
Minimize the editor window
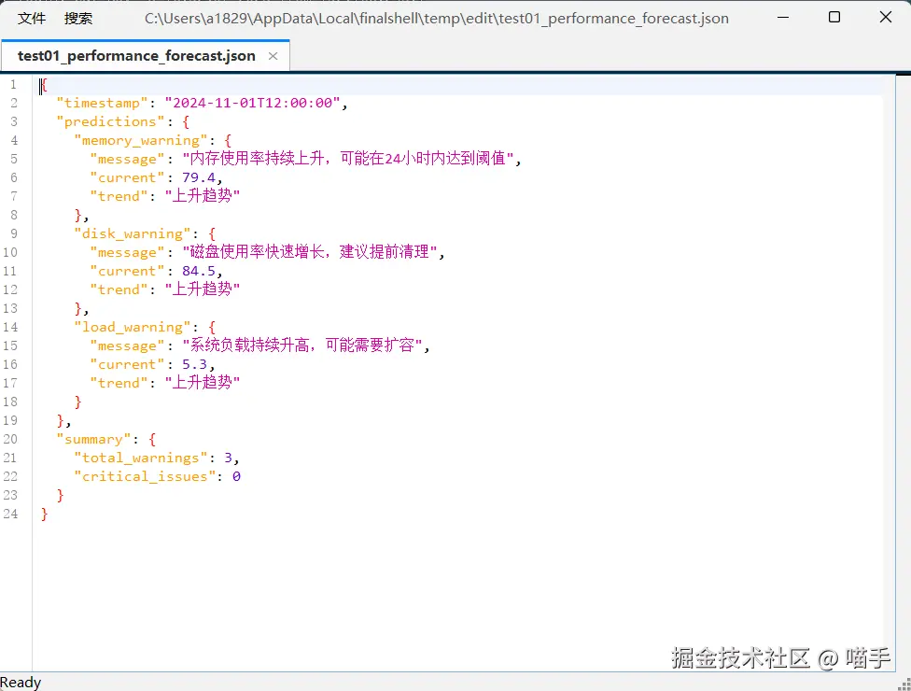(783, 18)
